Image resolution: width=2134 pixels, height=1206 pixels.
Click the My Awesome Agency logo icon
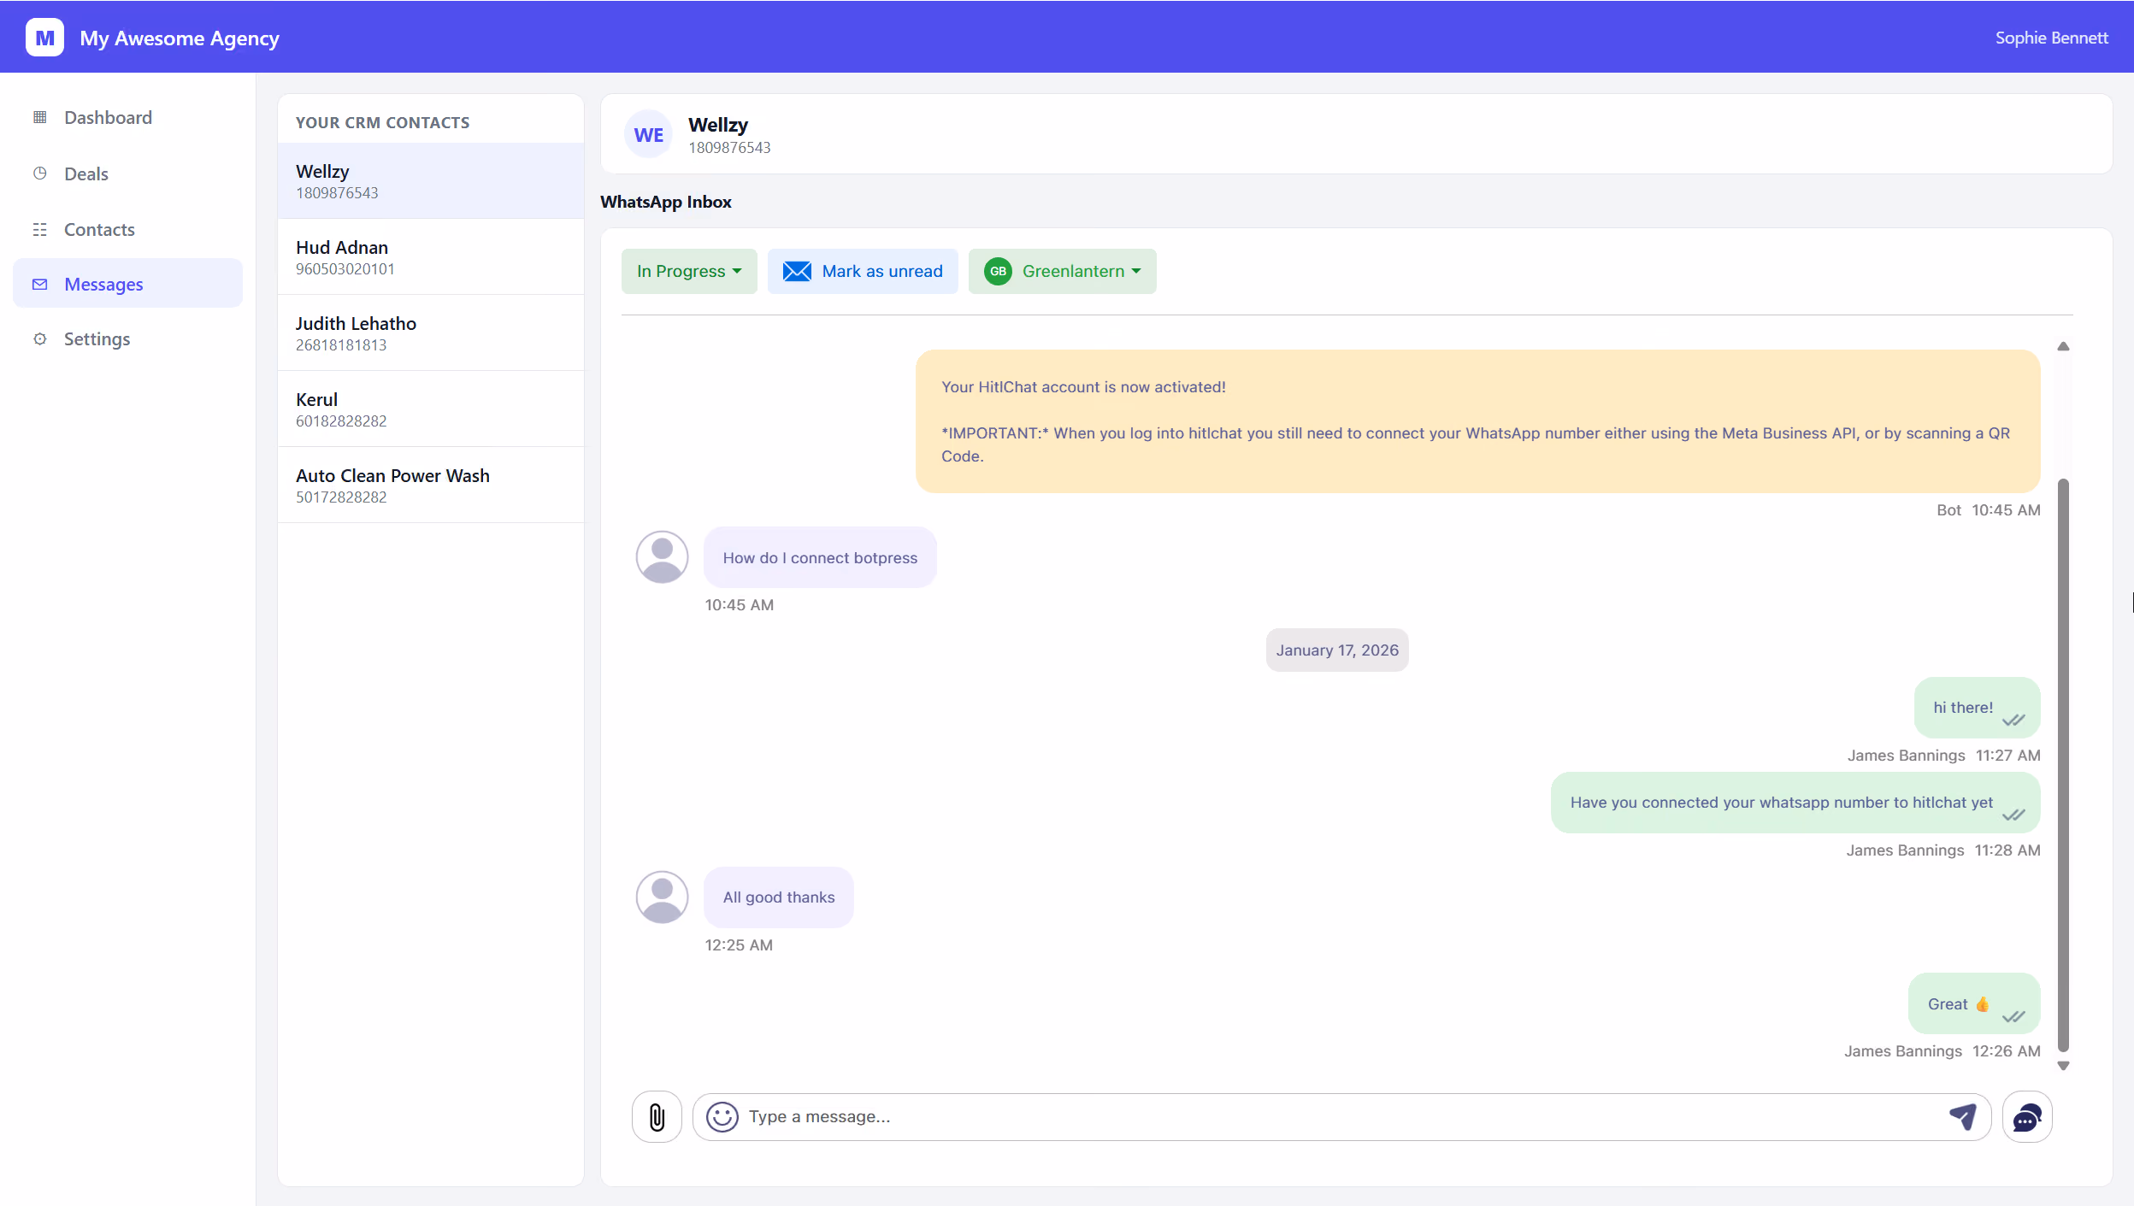44,38
